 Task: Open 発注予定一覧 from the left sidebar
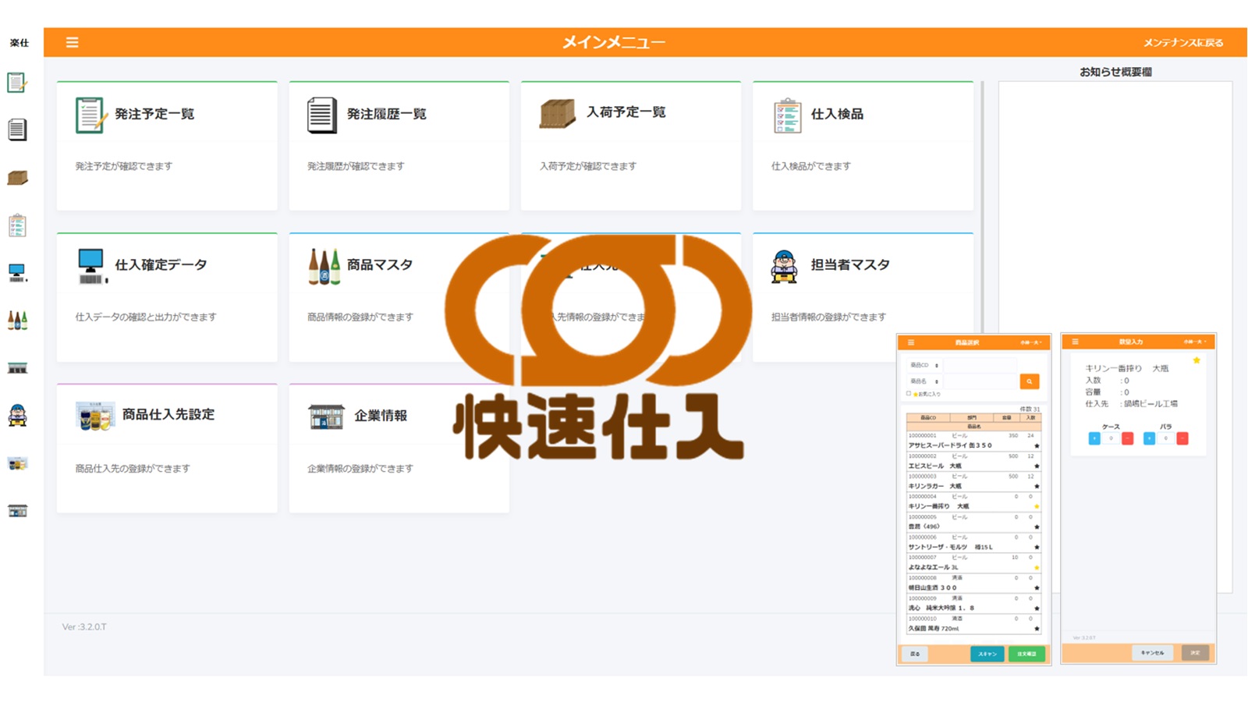pos(17,82)
